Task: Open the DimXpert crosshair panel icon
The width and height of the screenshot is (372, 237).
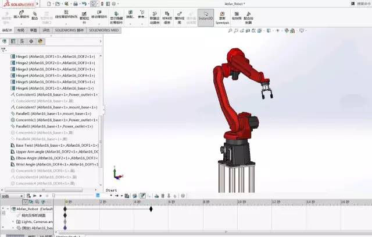Action: pos(31,42)
